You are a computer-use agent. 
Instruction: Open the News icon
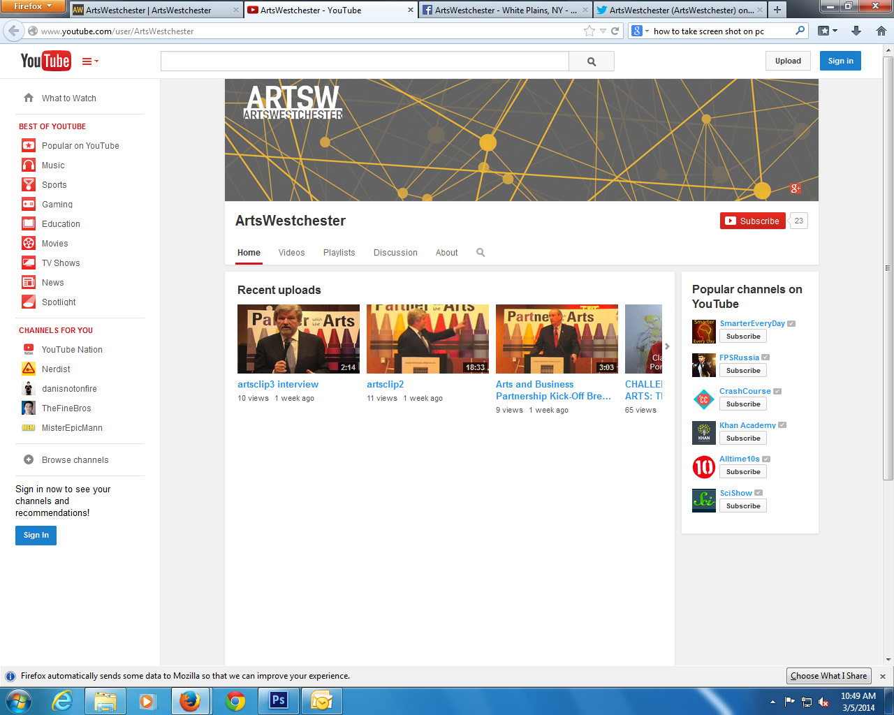pos(29,282)
